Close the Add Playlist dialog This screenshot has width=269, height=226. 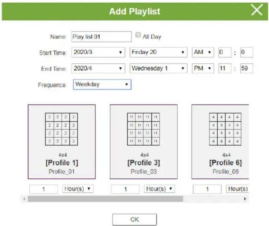[257, 10]
